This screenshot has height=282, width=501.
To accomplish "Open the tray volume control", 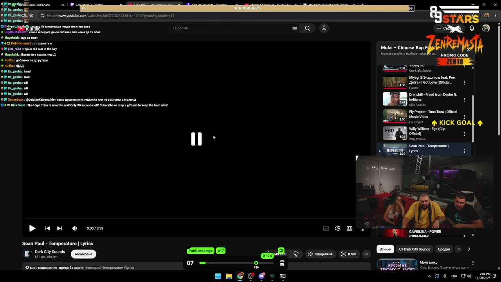I will [469, 276].
